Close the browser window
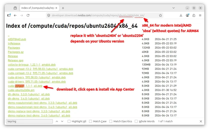 click(200, 8)
